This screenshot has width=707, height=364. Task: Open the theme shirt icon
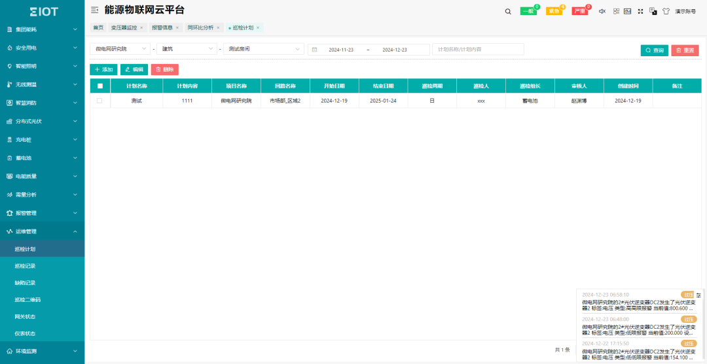tap(666, 11)
